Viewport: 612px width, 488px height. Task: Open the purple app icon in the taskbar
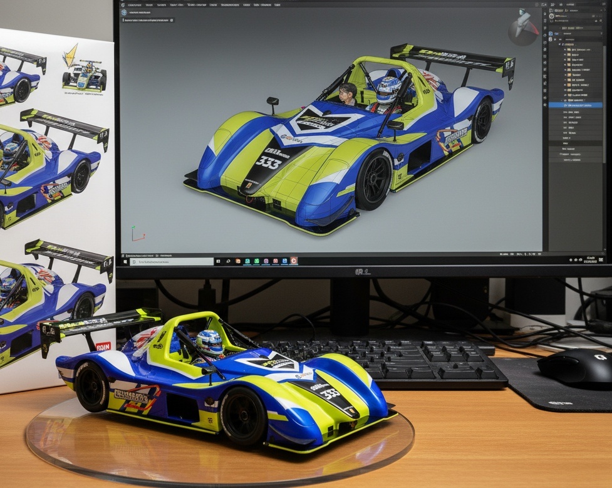click(266, 262)
